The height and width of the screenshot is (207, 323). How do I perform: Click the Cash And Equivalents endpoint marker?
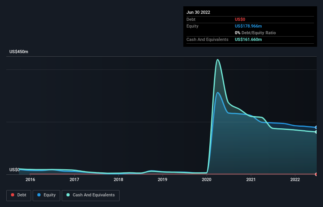point(316,132)
